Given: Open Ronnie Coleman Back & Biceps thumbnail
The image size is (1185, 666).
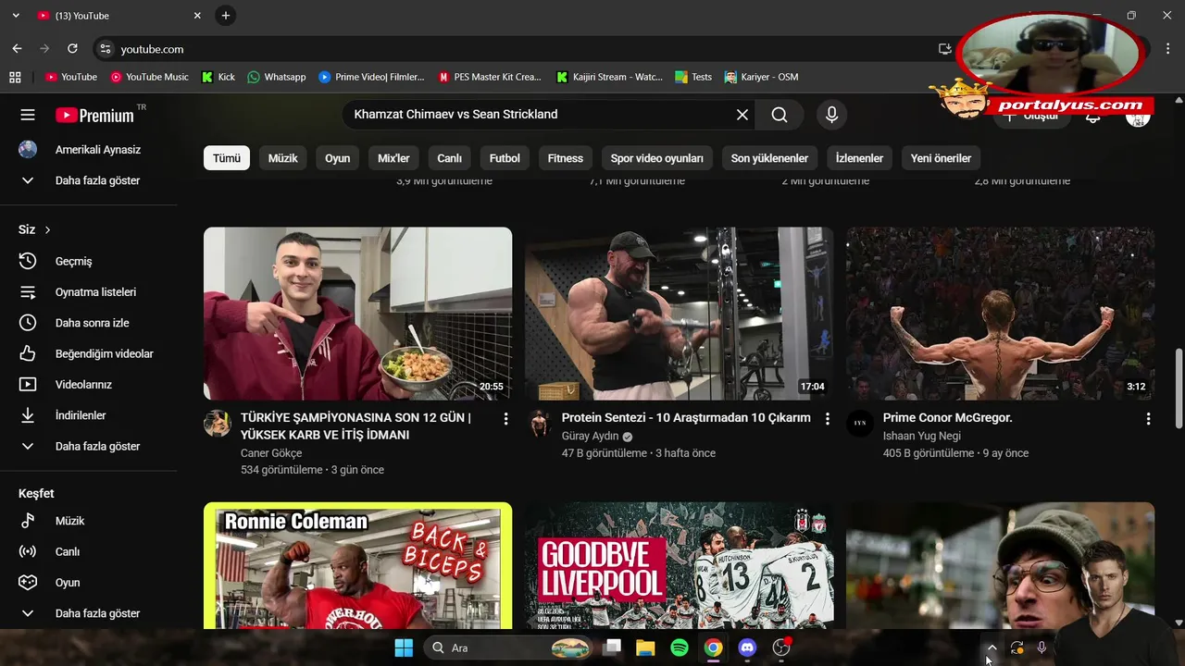Looking at the screenshot, I should click(x=357, y=565).
